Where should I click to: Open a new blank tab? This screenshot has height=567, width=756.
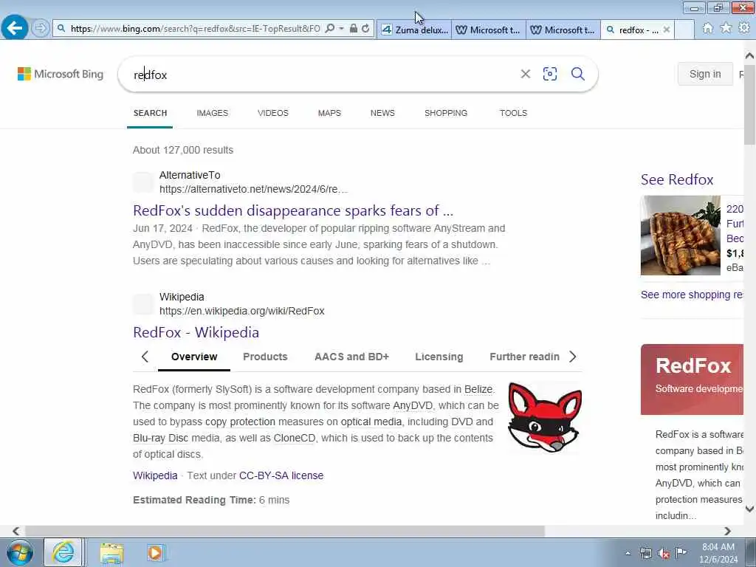click(x=684, y=30)
